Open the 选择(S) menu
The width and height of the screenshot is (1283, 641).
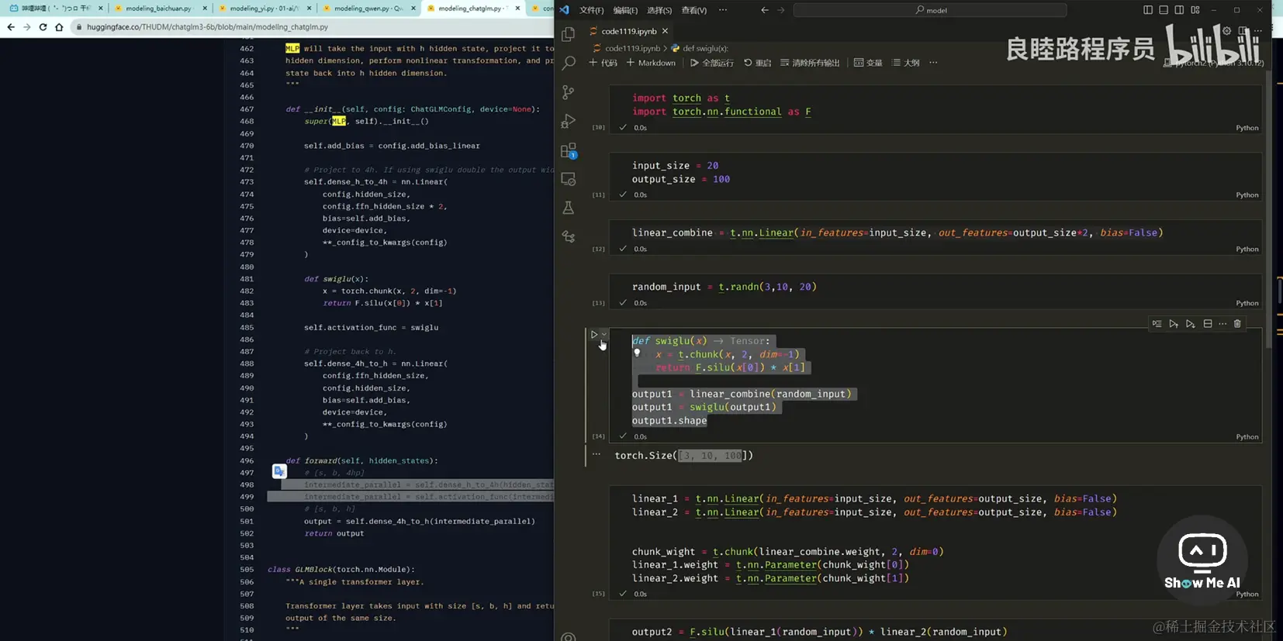(x=659, y=10)
